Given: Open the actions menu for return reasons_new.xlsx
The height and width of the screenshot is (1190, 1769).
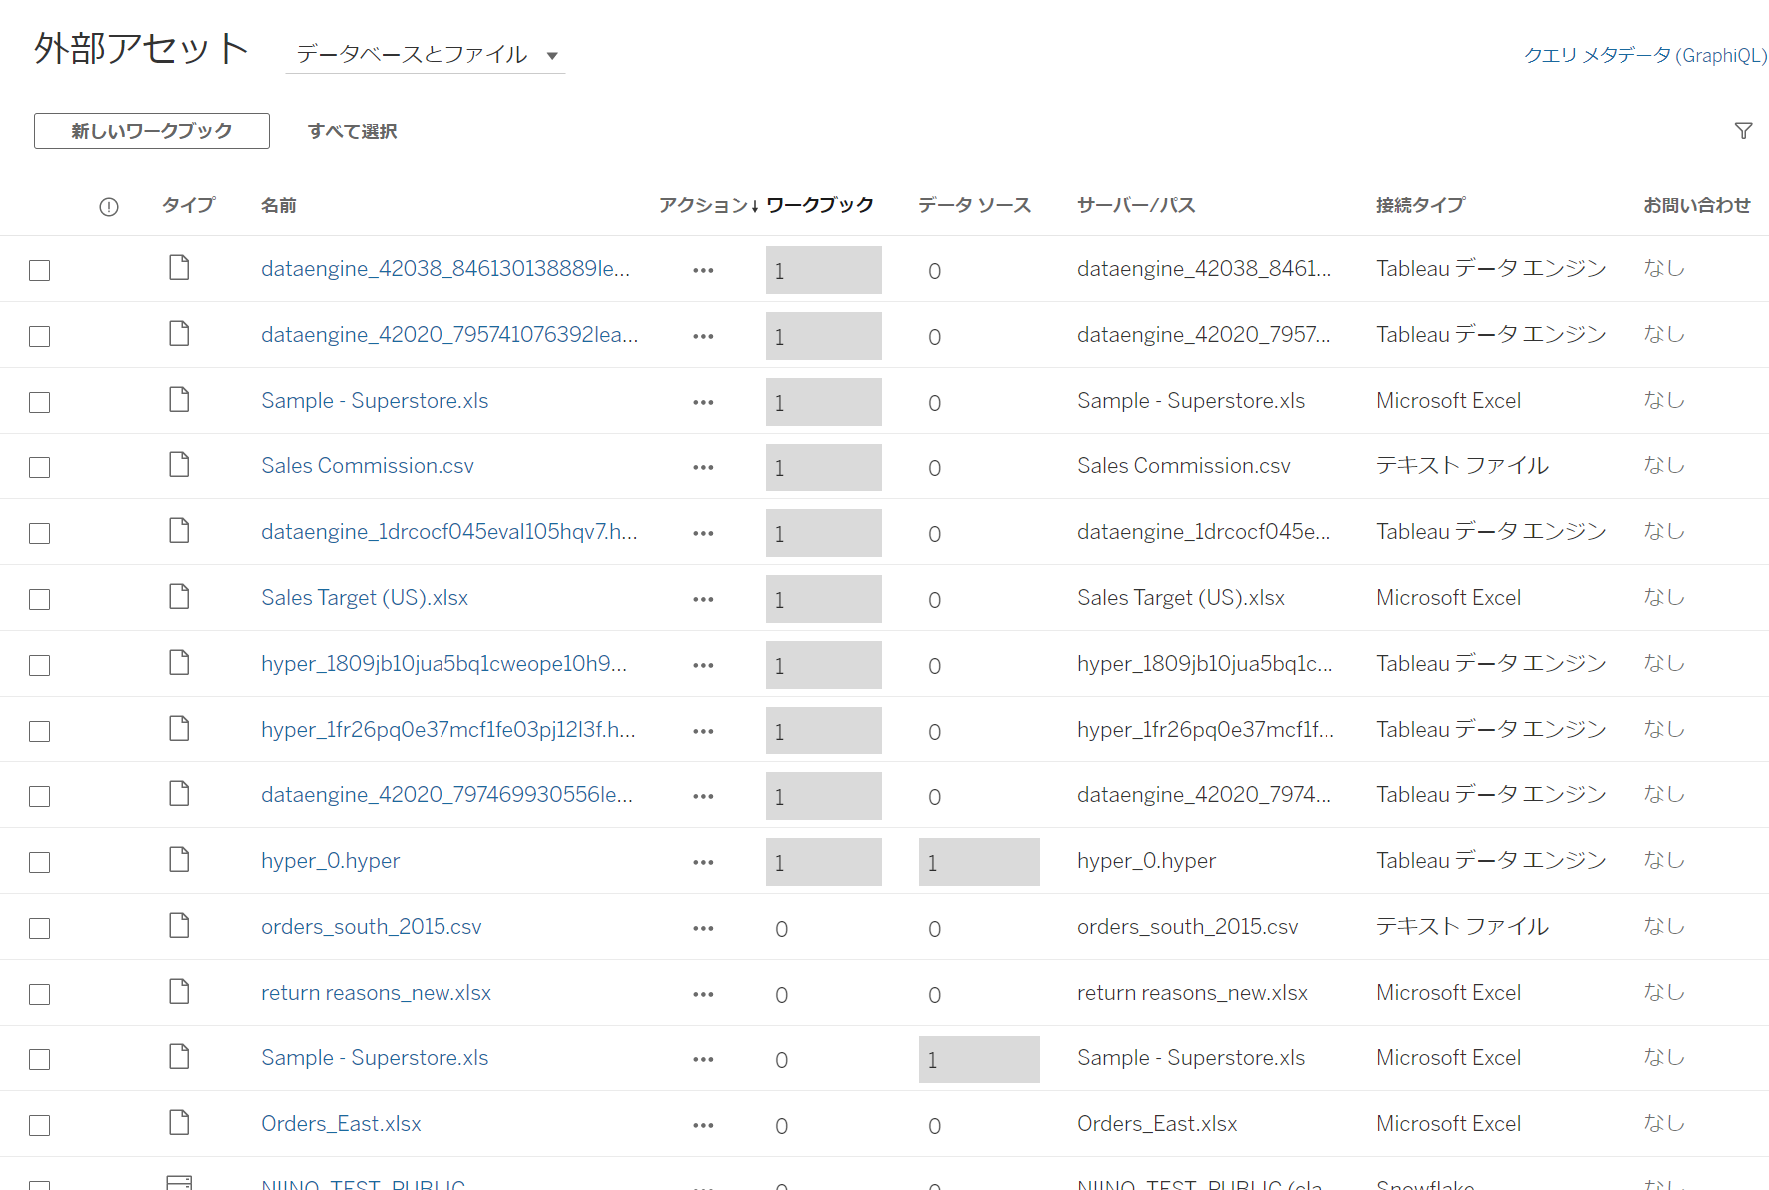Looking at the screenshot, I should [702, 993].
